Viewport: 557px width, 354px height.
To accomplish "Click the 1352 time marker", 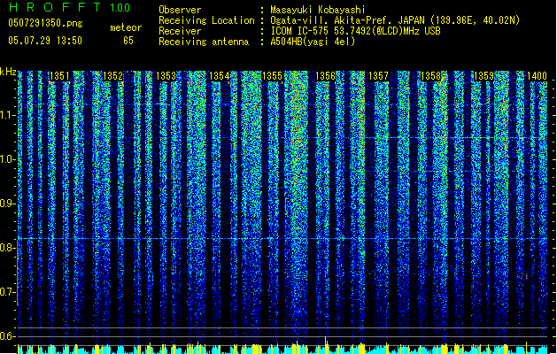I will (112, 76).
